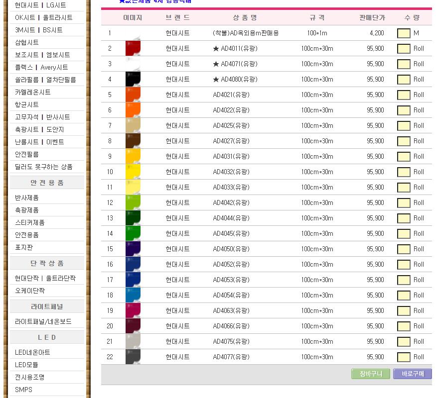
Task: Open the 전시용조명 sidebar link
Action: coord(30,377)
